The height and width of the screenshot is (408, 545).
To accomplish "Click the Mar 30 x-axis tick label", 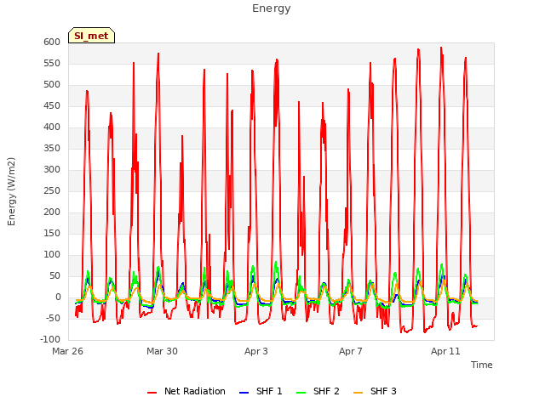I will [162, 351].
